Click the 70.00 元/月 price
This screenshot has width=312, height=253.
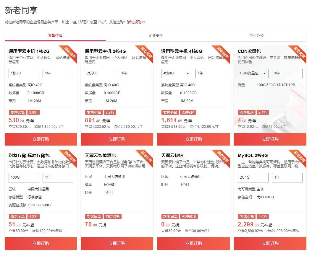pos(96,225)
